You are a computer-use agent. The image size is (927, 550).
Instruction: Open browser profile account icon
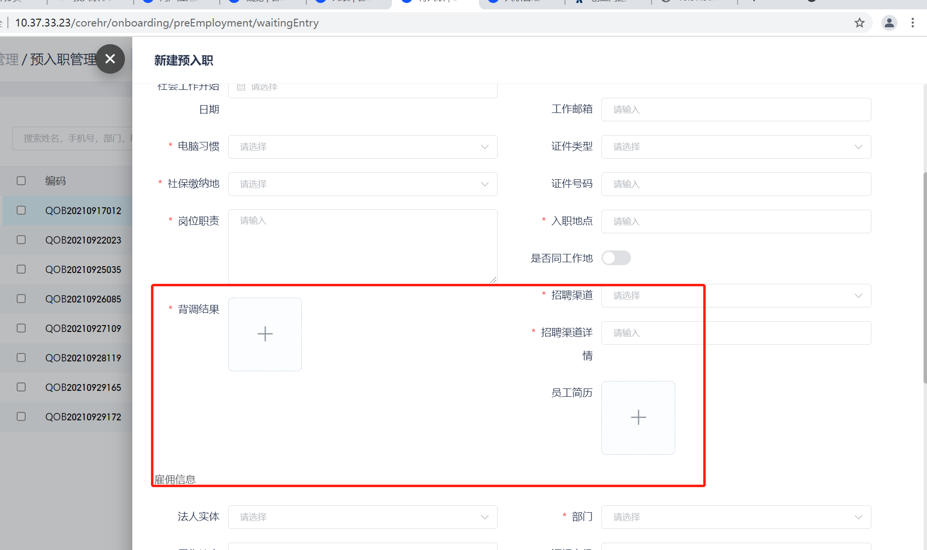pos(889,23)
